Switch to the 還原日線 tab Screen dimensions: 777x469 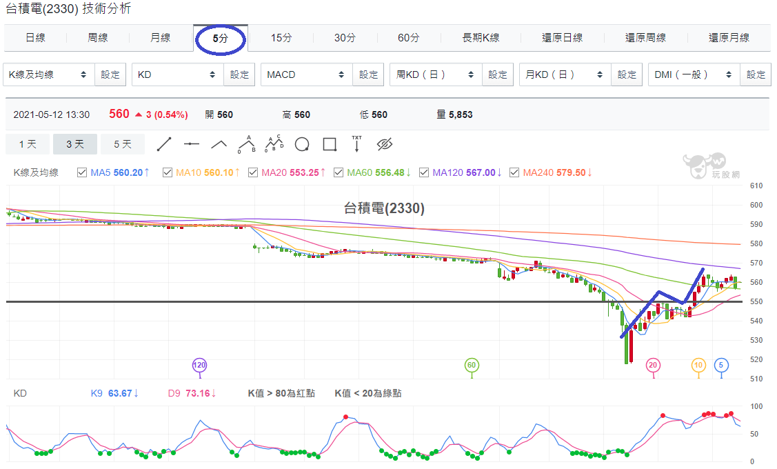click(x=563, y=38)
